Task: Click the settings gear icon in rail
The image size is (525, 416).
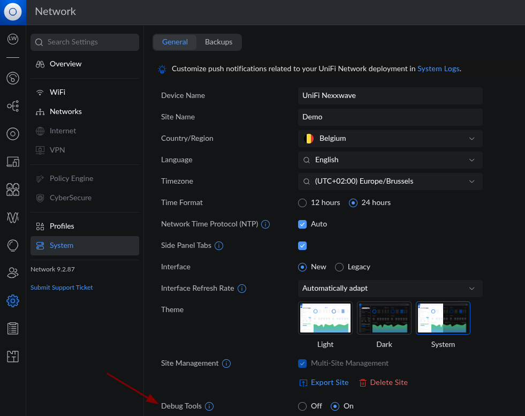Action: click(x=13, y=301)
